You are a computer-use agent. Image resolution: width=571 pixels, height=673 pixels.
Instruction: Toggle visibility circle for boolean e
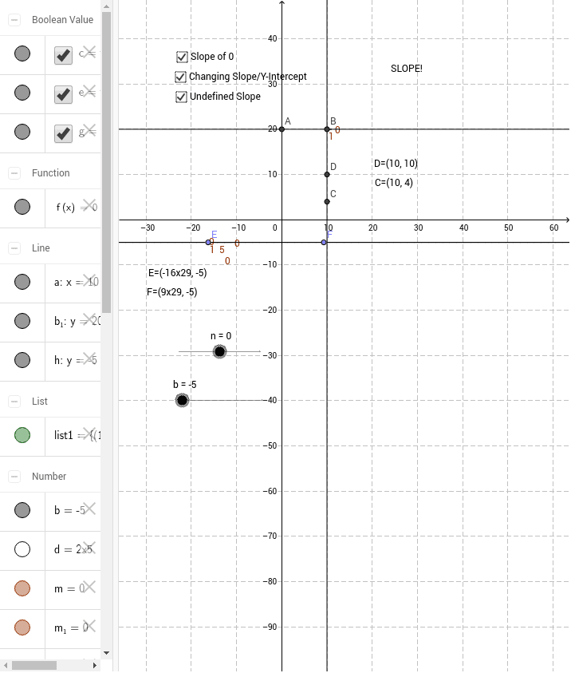tap(22, 93)
